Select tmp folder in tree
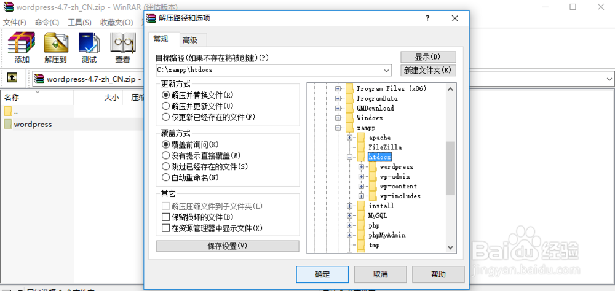Viewport: 615px width, 291px height. pyautogui.click(x=374, y=245)
